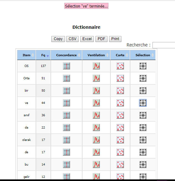The height and width of the screenshot is (181, 175).
Task: Open the concordance for item OS
Action: tap(66, 66)
